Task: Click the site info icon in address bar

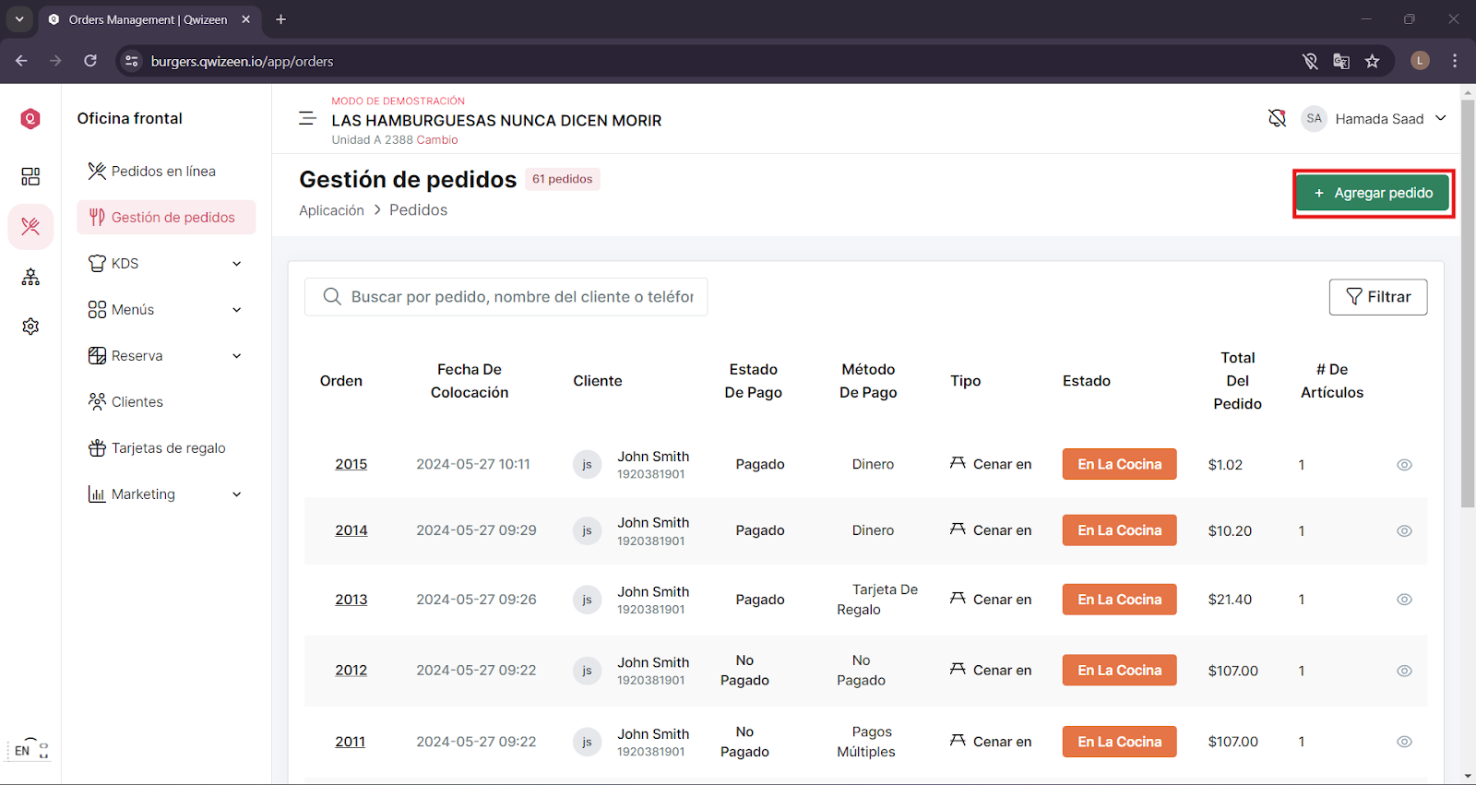Action: (x=132, y=61)
